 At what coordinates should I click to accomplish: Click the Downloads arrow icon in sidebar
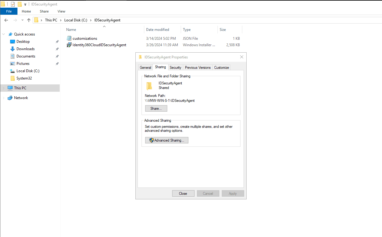pos(13,49)
